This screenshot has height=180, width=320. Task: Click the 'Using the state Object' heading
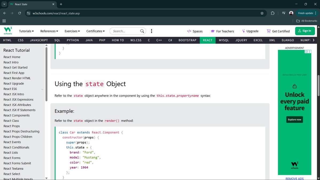90,84
